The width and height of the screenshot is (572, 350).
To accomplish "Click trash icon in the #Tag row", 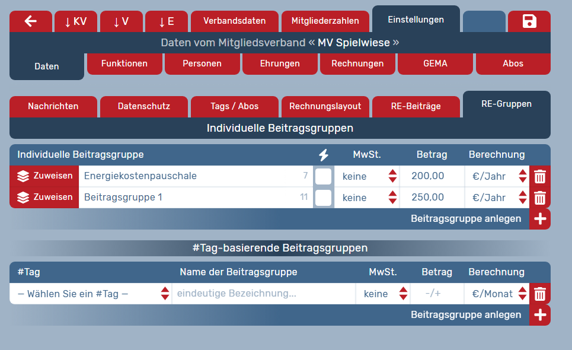I will 540,294.
